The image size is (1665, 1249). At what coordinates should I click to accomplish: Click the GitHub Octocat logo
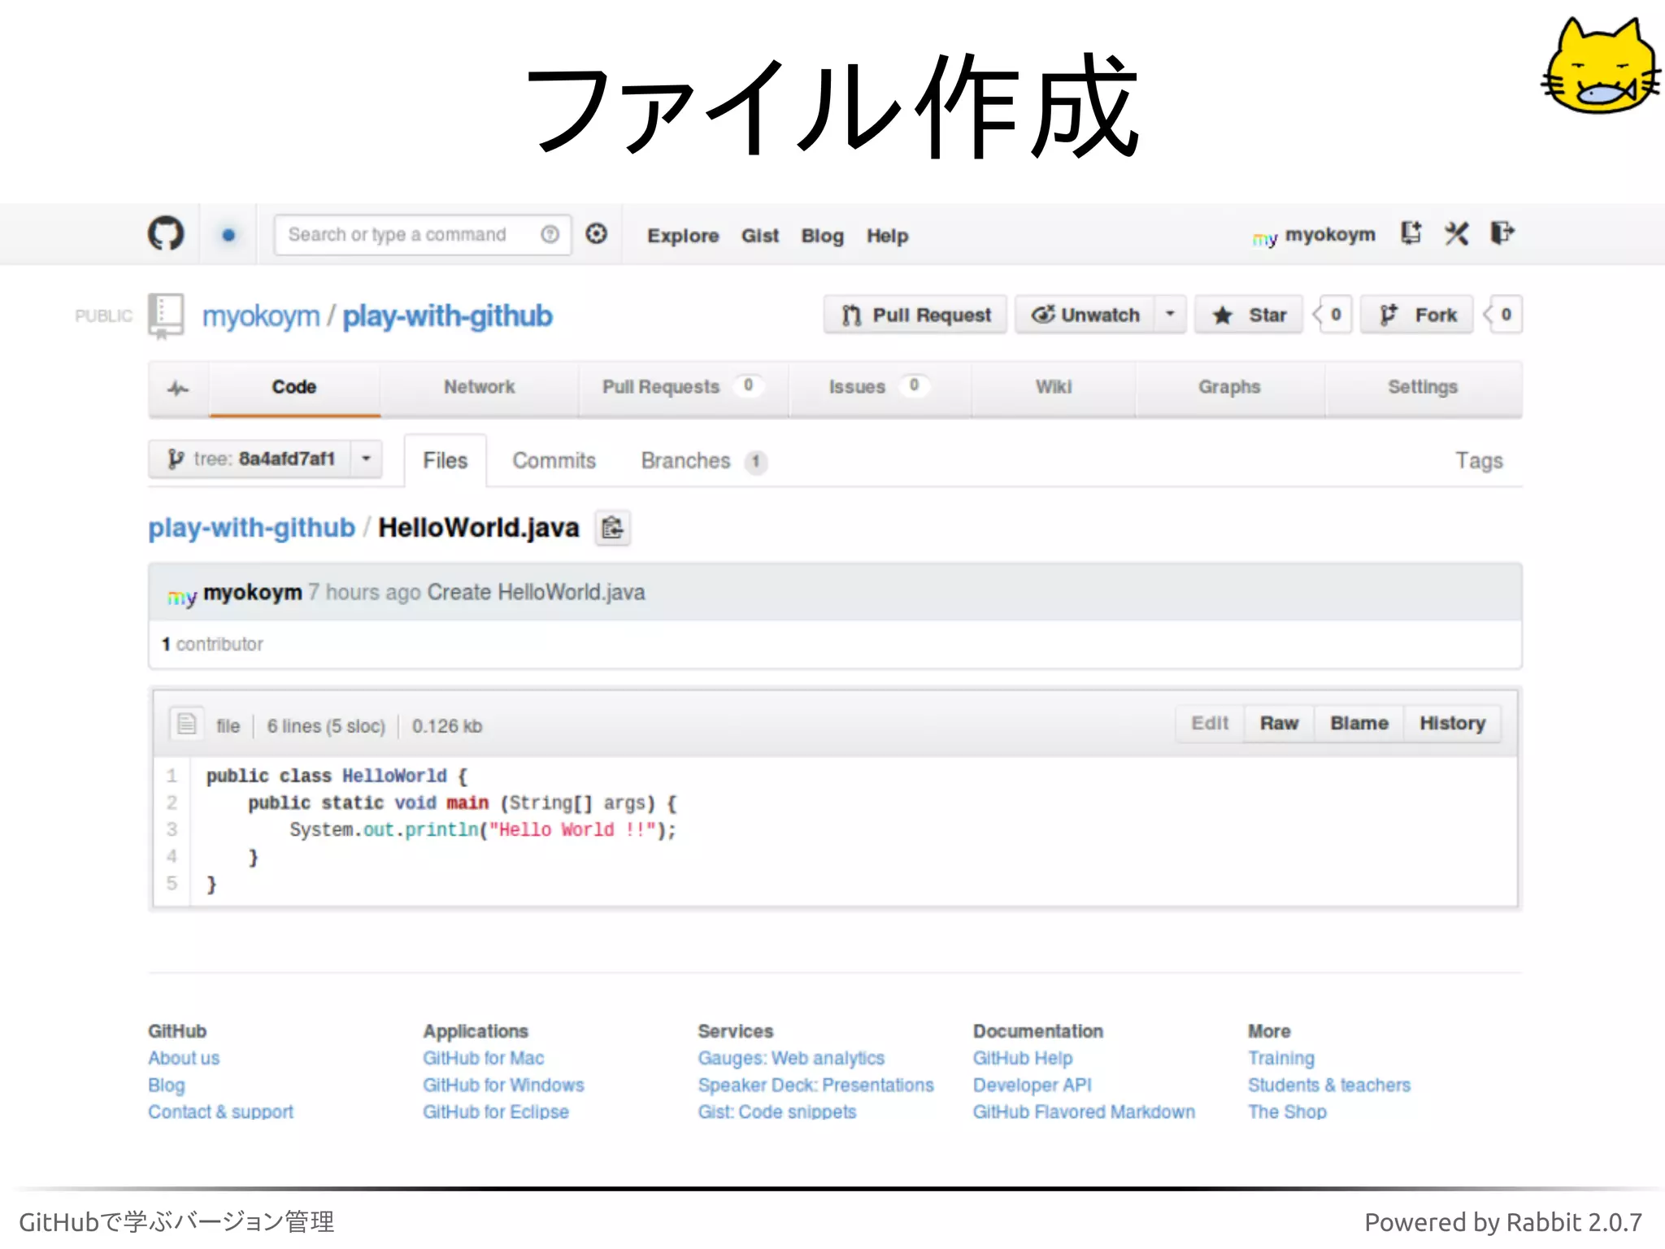point(166,234)
